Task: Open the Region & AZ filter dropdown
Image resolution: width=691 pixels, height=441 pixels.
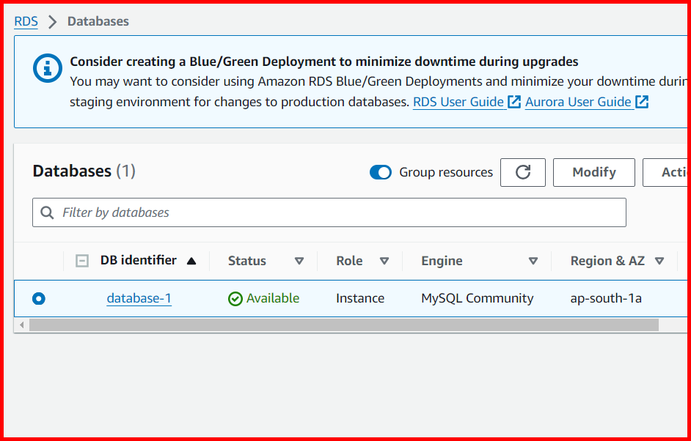Action: click(x=659, y=261)
